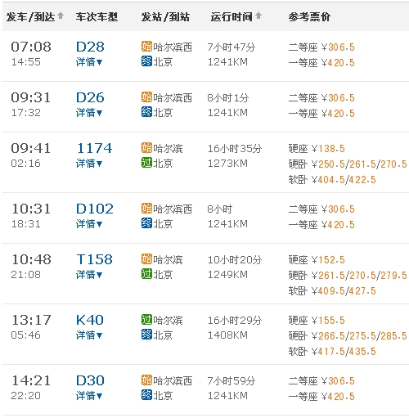The width and height of the screenshot is (409, 418).
Task: Click the 发站/到站 column header
Action: (x=165, y=17)
